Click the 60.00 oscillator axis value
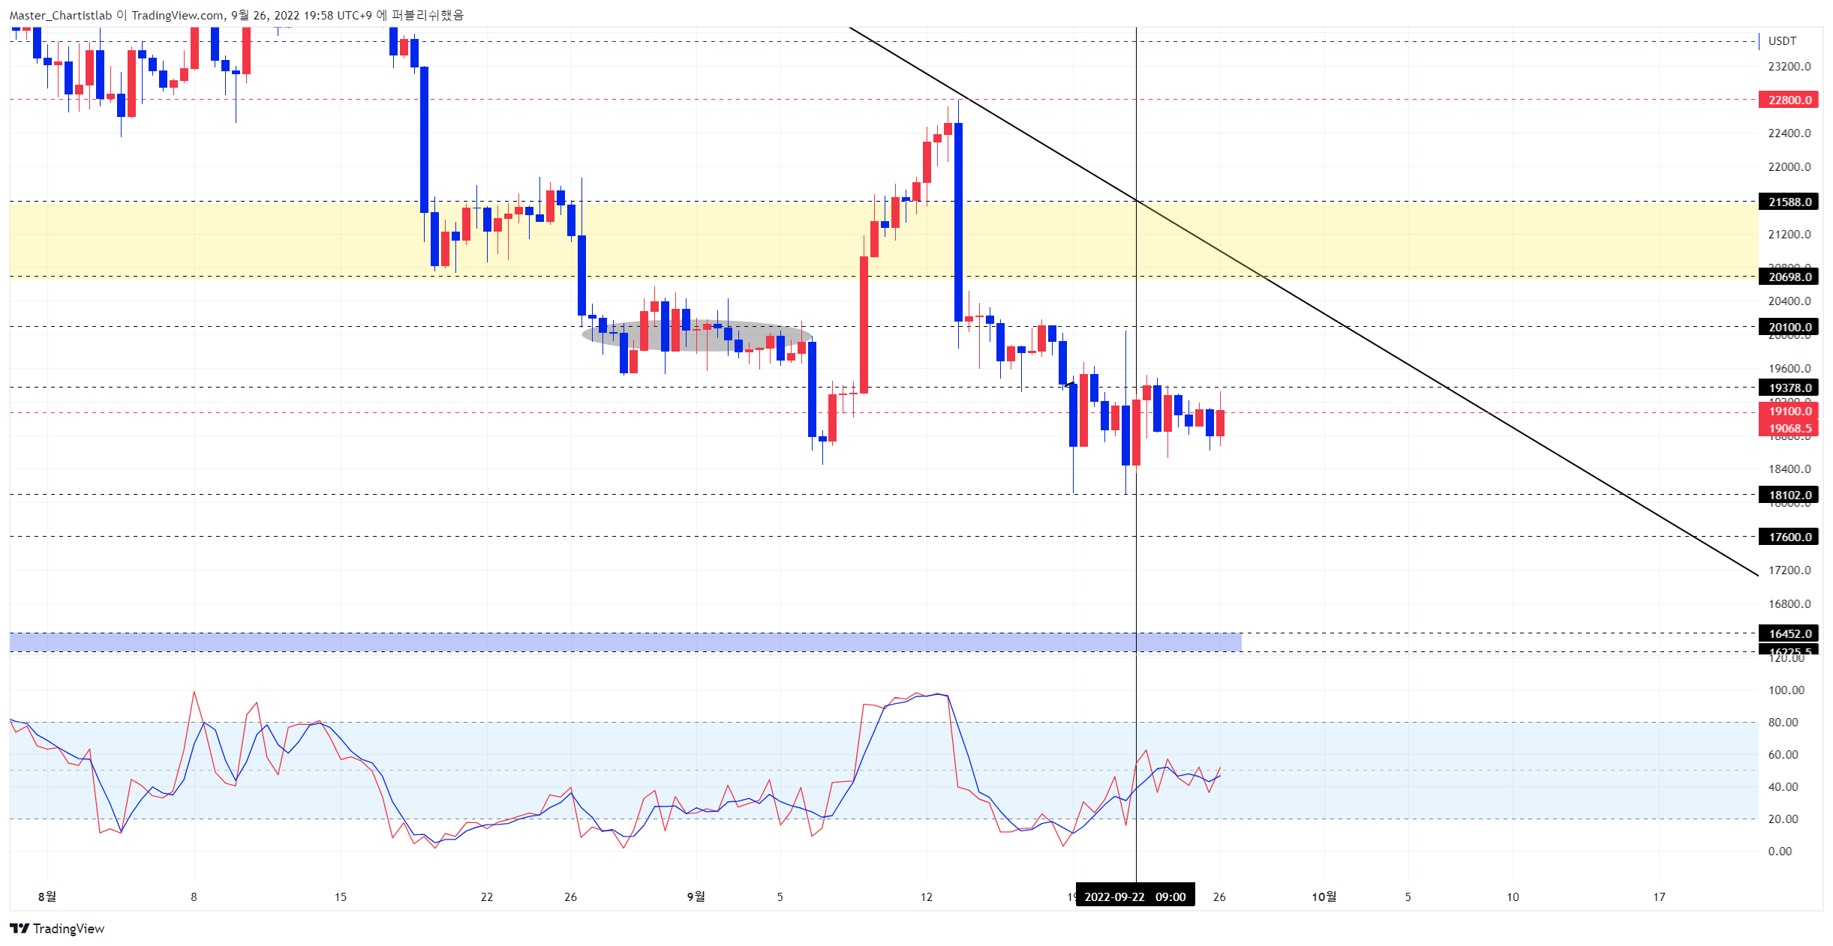 click(1783, 755)
